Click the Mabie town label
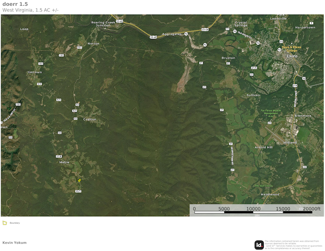Viewport: 325px width, 251px height. point(64,162)
